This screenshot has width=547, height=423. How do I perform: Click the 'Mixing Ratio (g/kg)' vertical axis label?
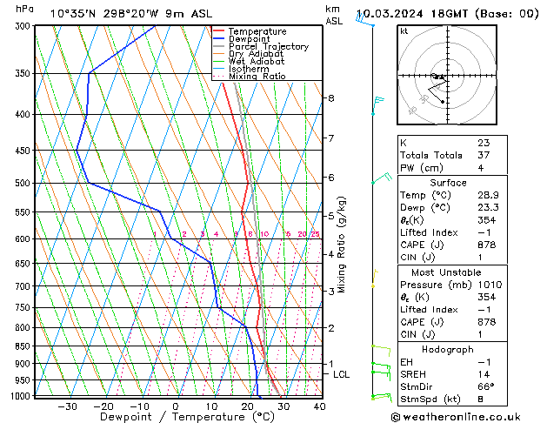click(342, 245)
